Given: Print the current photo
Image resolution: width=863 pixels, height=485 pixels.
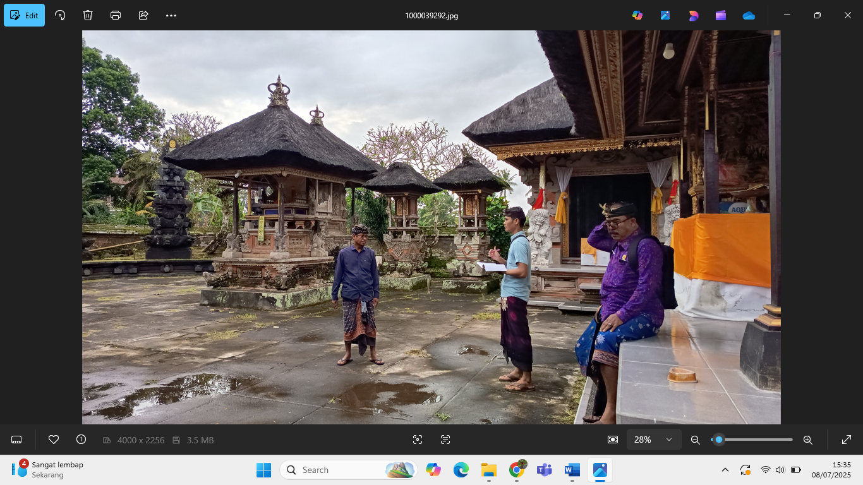Looking at the screenshot, I should 115,15.
